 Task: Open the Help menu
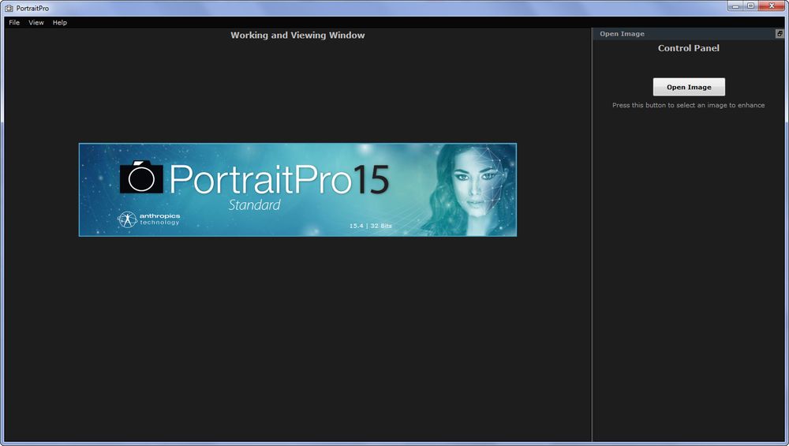pos(59,23)
